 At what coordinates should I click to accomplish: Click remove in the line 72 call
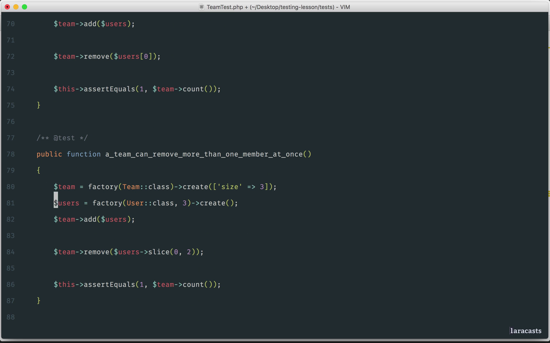(x=96, y=57)
